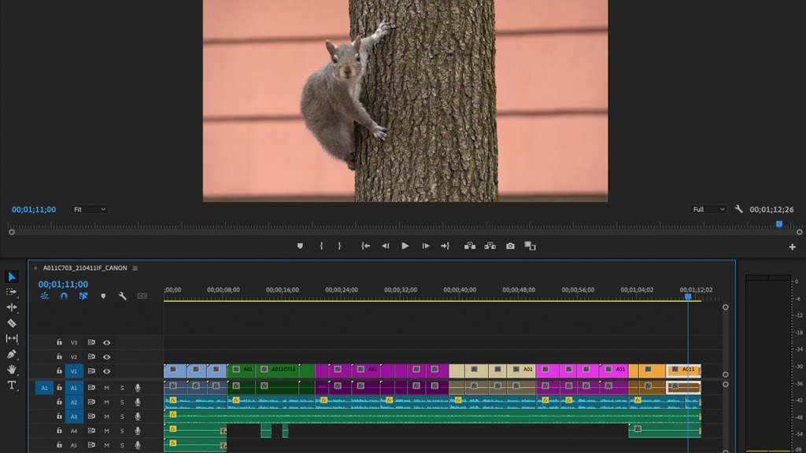
Task: Toggle lock on track V3
Action: click(59, 343)
